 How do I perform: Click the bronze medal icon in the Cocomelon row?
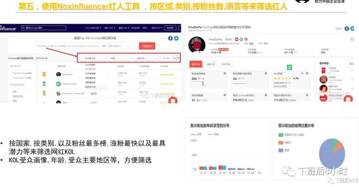tap(44, 93)
